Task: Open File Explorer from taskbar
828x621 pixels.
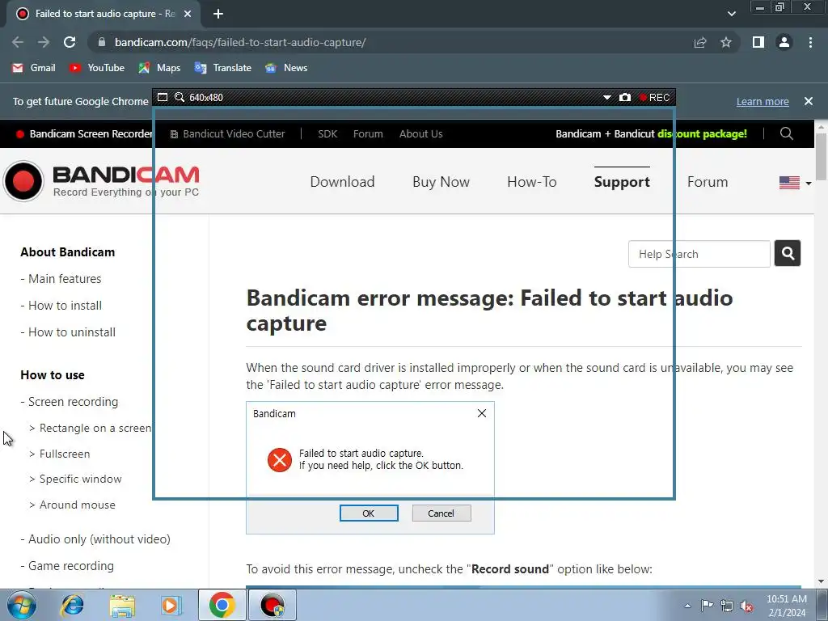Action: point(122,605)
